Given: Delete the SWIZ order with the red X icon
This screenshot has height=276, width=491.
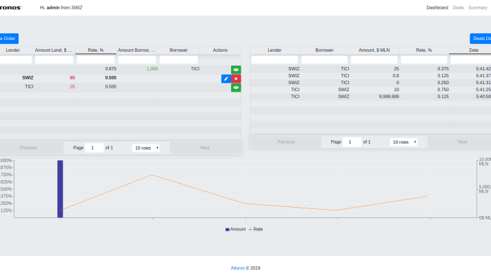Looking at the screenshot, I should (236, 79).
